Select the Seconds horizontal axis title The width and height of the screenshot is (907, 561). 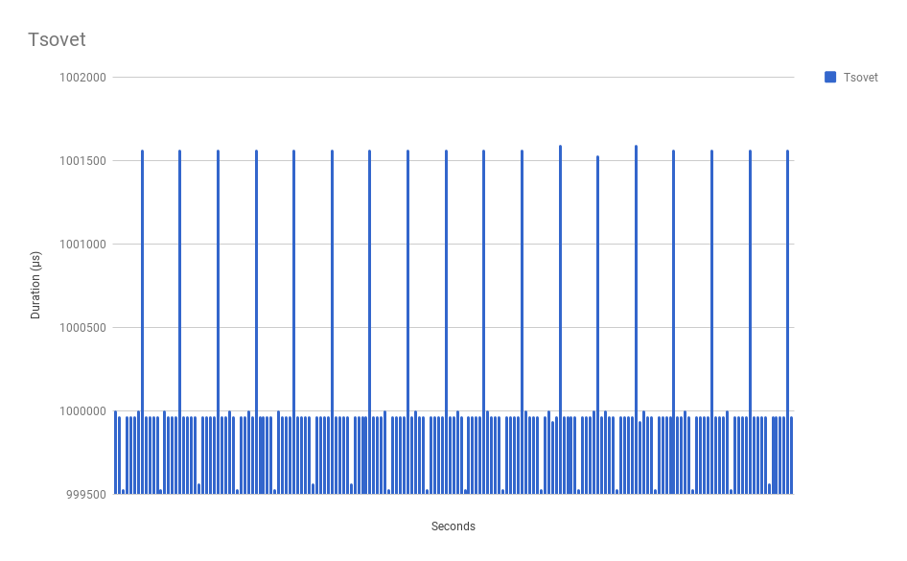(x=453, y=526)
